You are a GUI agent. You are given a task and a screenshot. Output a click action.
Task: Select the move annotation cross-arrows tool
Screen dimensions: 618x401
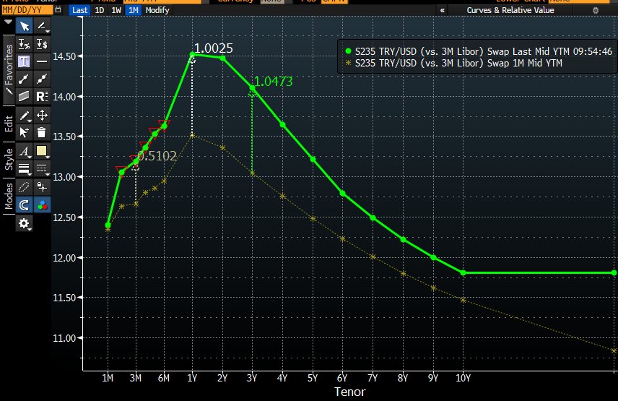(x=42, y=115)
